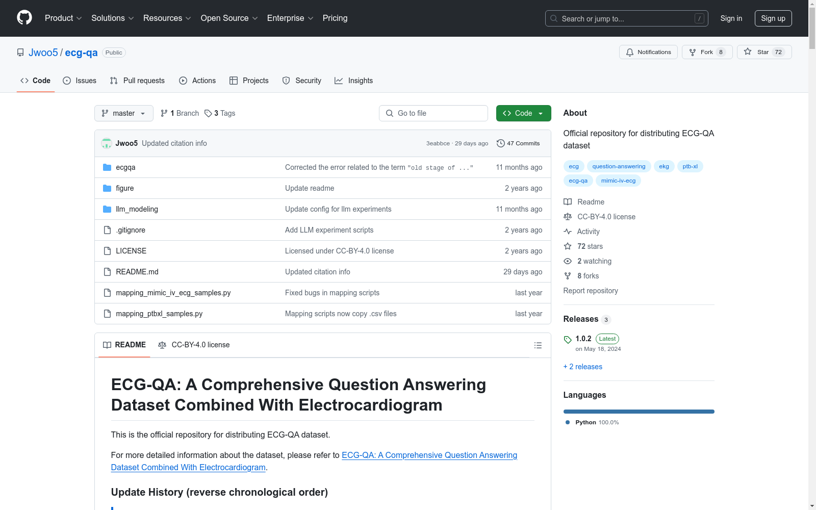Image resolution: width=816 pixels, height=510 pixels.
Task: Click the mapping_ptbxl_samples.py file icon
Action: pos(107,314)
